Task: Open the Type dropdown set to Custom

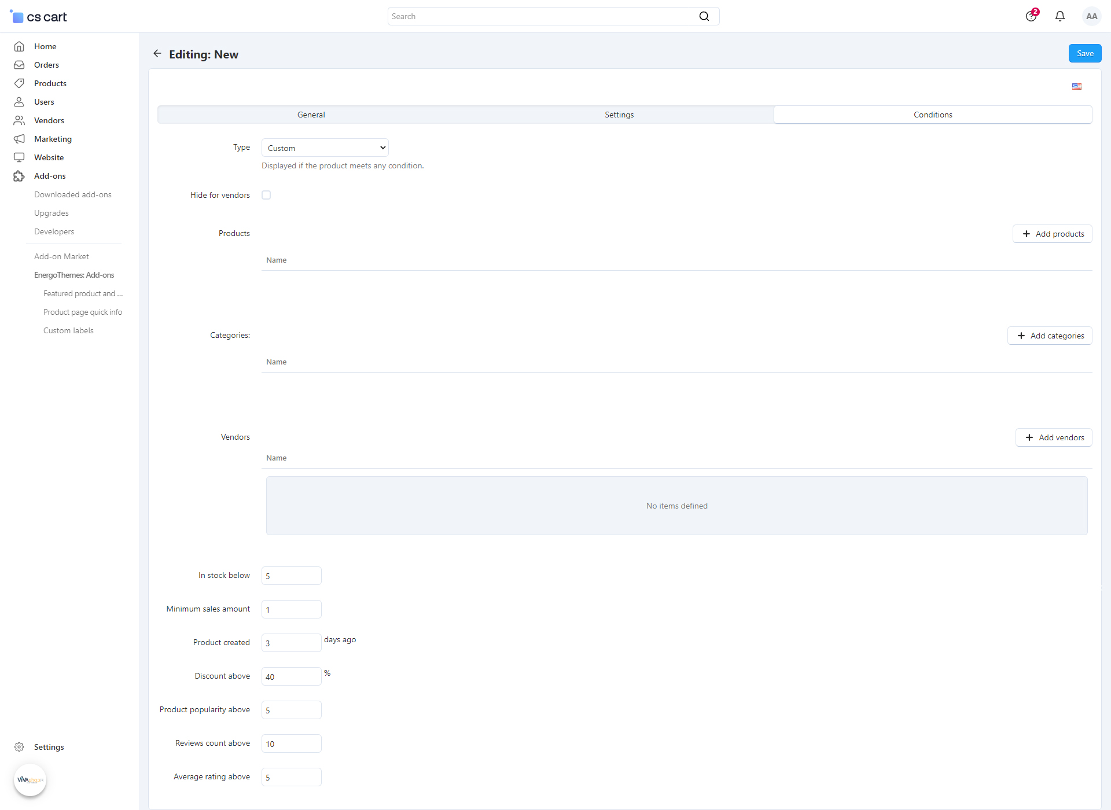Action: [x=325, y=148]
